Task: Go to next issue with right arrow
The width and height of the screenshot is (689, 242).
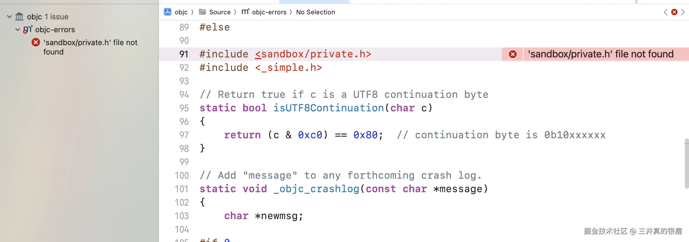Action: point(683,12)
